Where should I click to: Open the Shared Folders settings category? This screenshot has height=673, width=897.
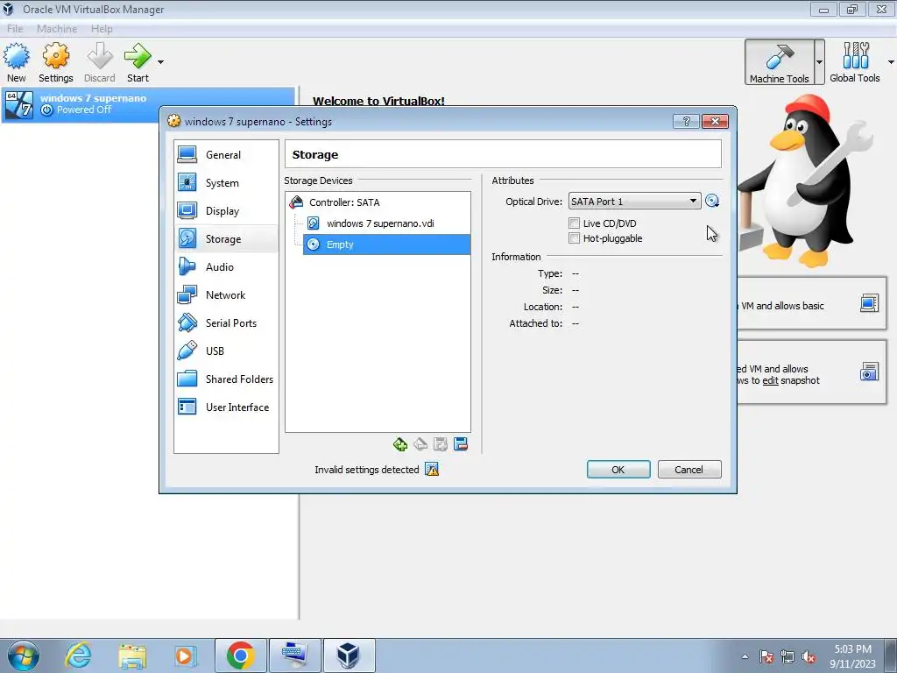[x=226, y=379]
